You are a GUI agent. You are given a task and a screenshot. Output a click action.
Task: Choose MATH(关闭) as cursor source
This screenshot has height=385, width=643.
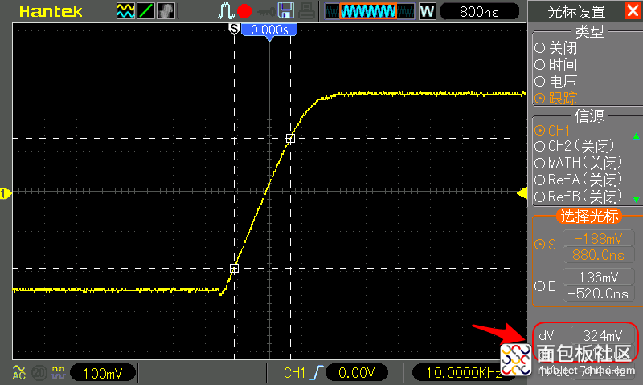(x=579, y=163)
